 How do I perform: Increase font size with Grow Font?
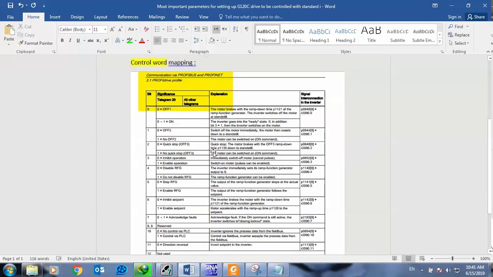(112, 29)
